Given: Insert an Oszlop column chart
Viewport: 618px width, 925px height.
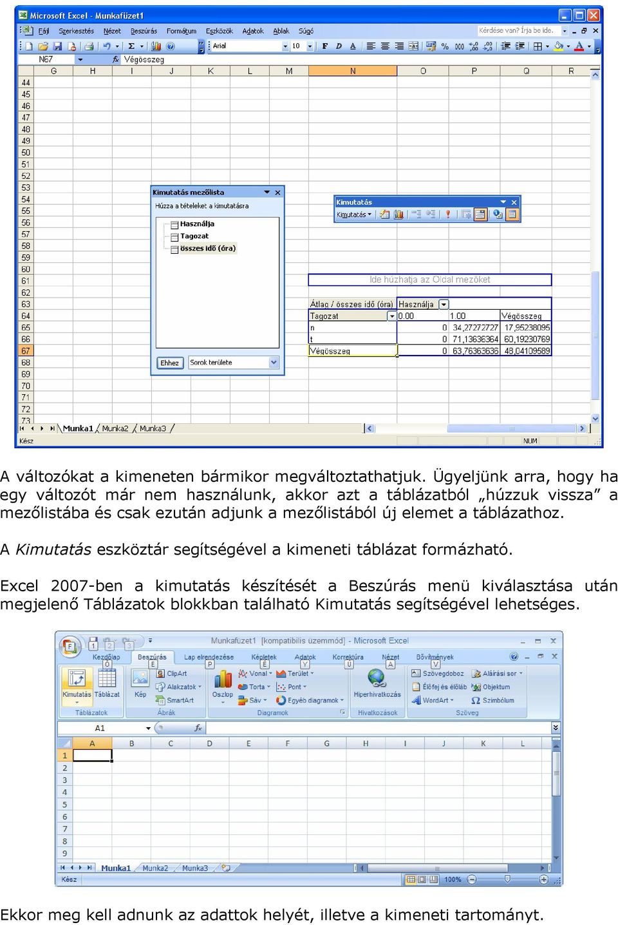Looking at the screenshot, I should pos(223,685).
